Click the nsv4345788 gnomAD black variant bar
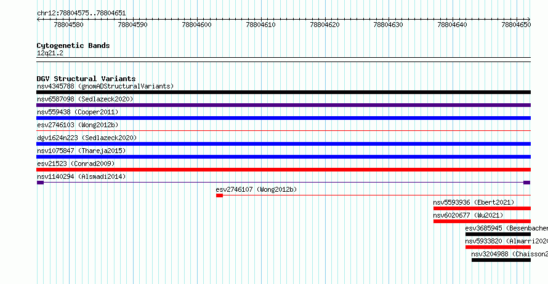 coord(283,92)
